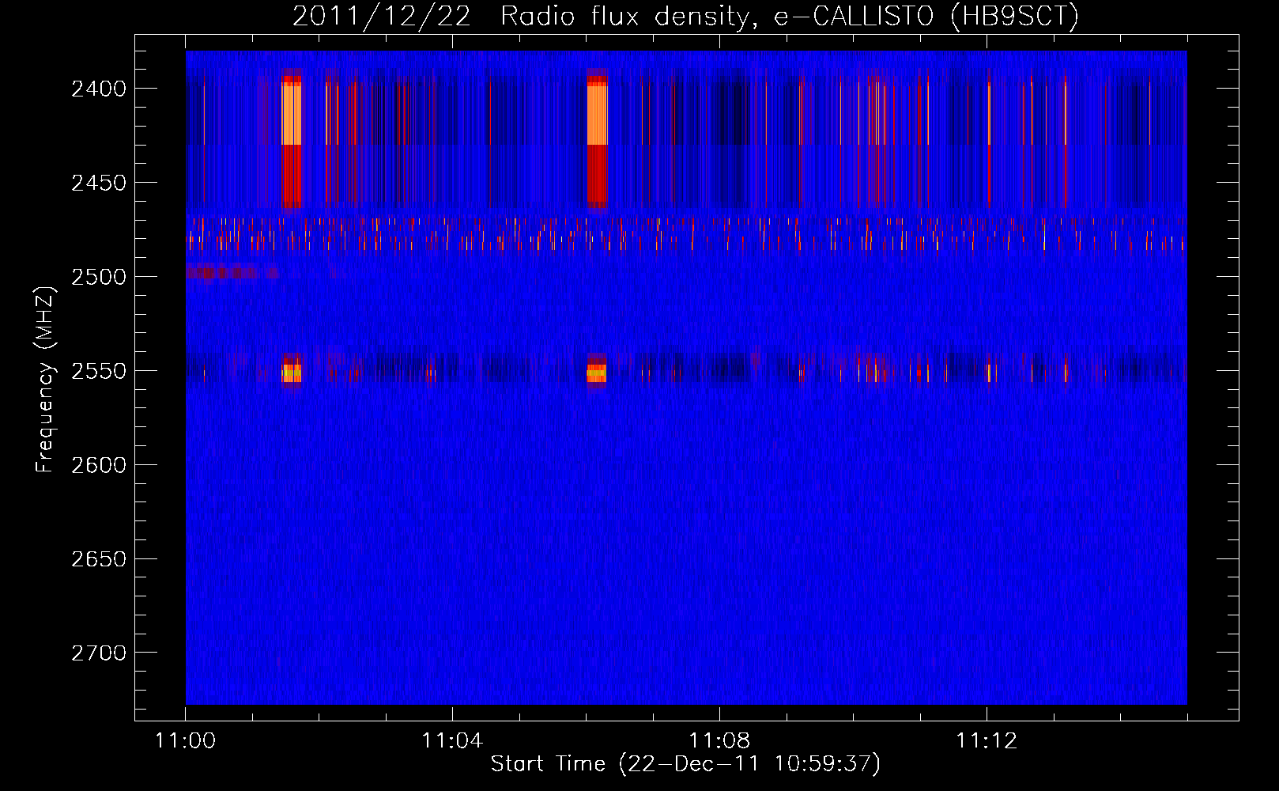Click the 11:12 time tick label
1279x791 pixels.
coord(987,741)
